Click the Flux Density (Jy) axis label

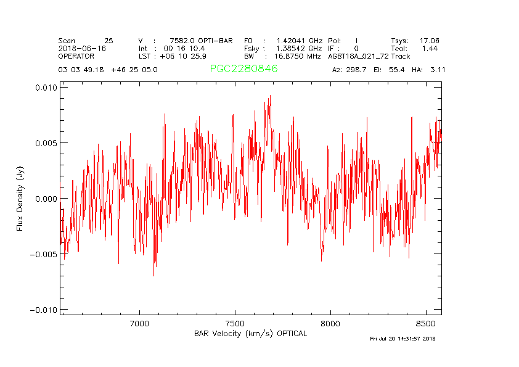pyautogui.click(x=20, y=199)
